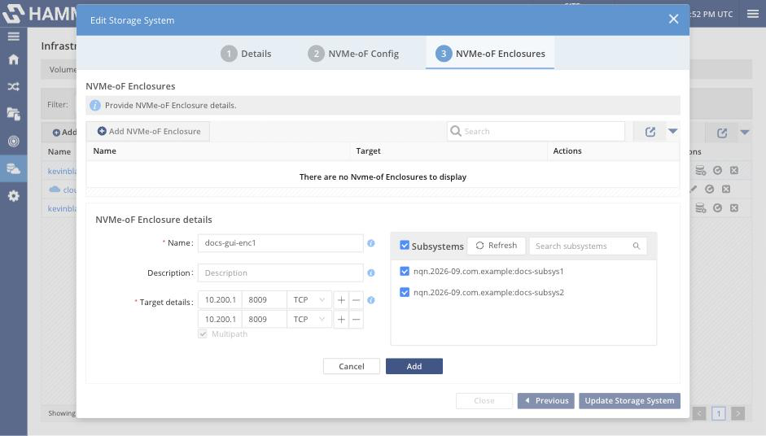Go to page 1 in background pagination
766x436 pixels.
pos(719,413)
